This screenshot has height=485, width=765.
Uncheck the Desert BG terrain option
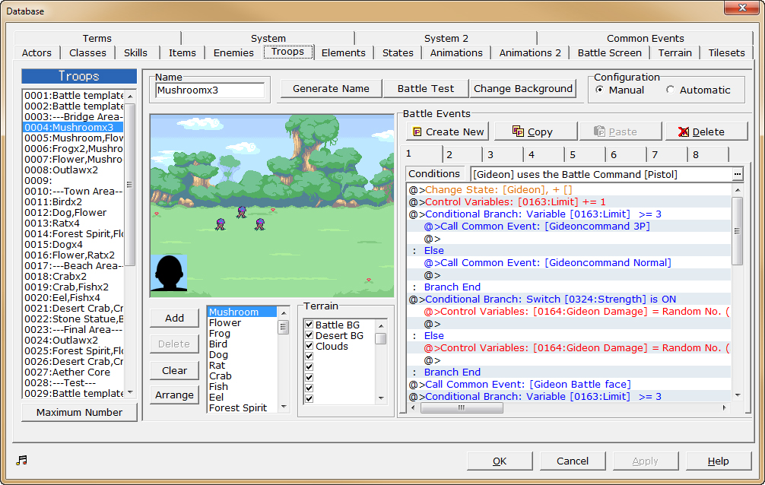pos(309,335)
